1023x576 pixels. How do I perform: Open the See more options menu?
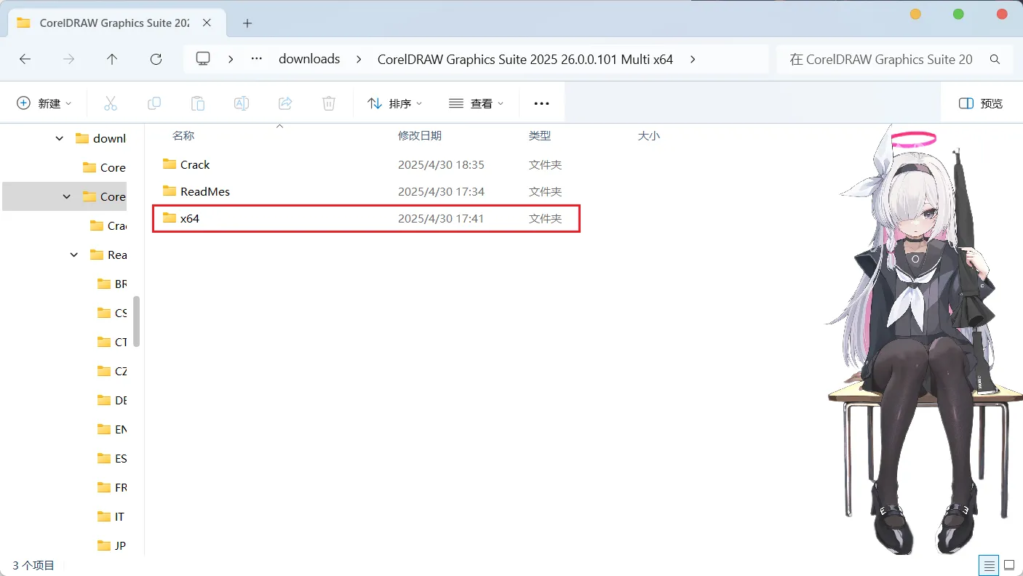coord(541,103)
